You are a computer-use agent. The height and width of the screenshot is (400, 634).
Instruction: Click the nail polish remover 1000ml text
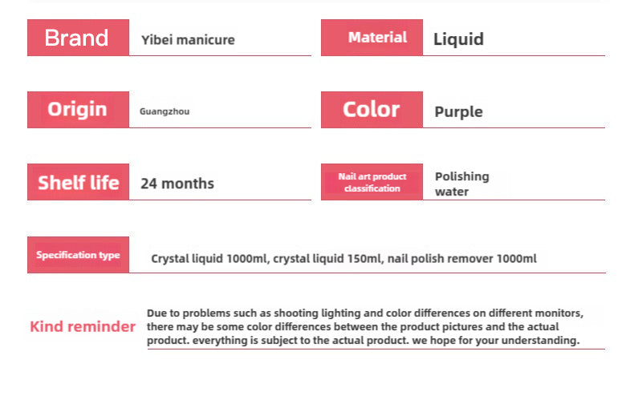(x=462, y=259)
